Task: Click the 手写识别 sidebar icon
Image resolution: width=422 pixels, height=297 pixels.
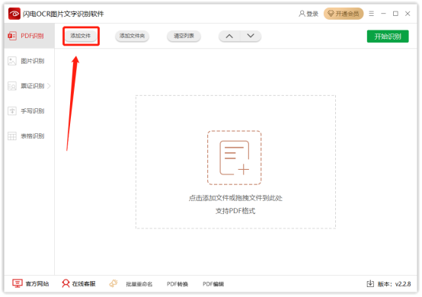Action: [x=12, y=111]
